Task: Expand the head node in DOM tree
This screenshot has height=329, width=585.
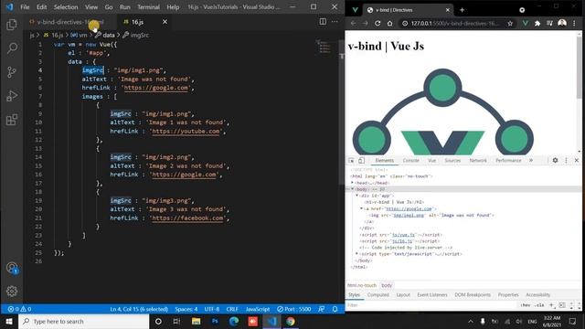Action: pos(353,183)
